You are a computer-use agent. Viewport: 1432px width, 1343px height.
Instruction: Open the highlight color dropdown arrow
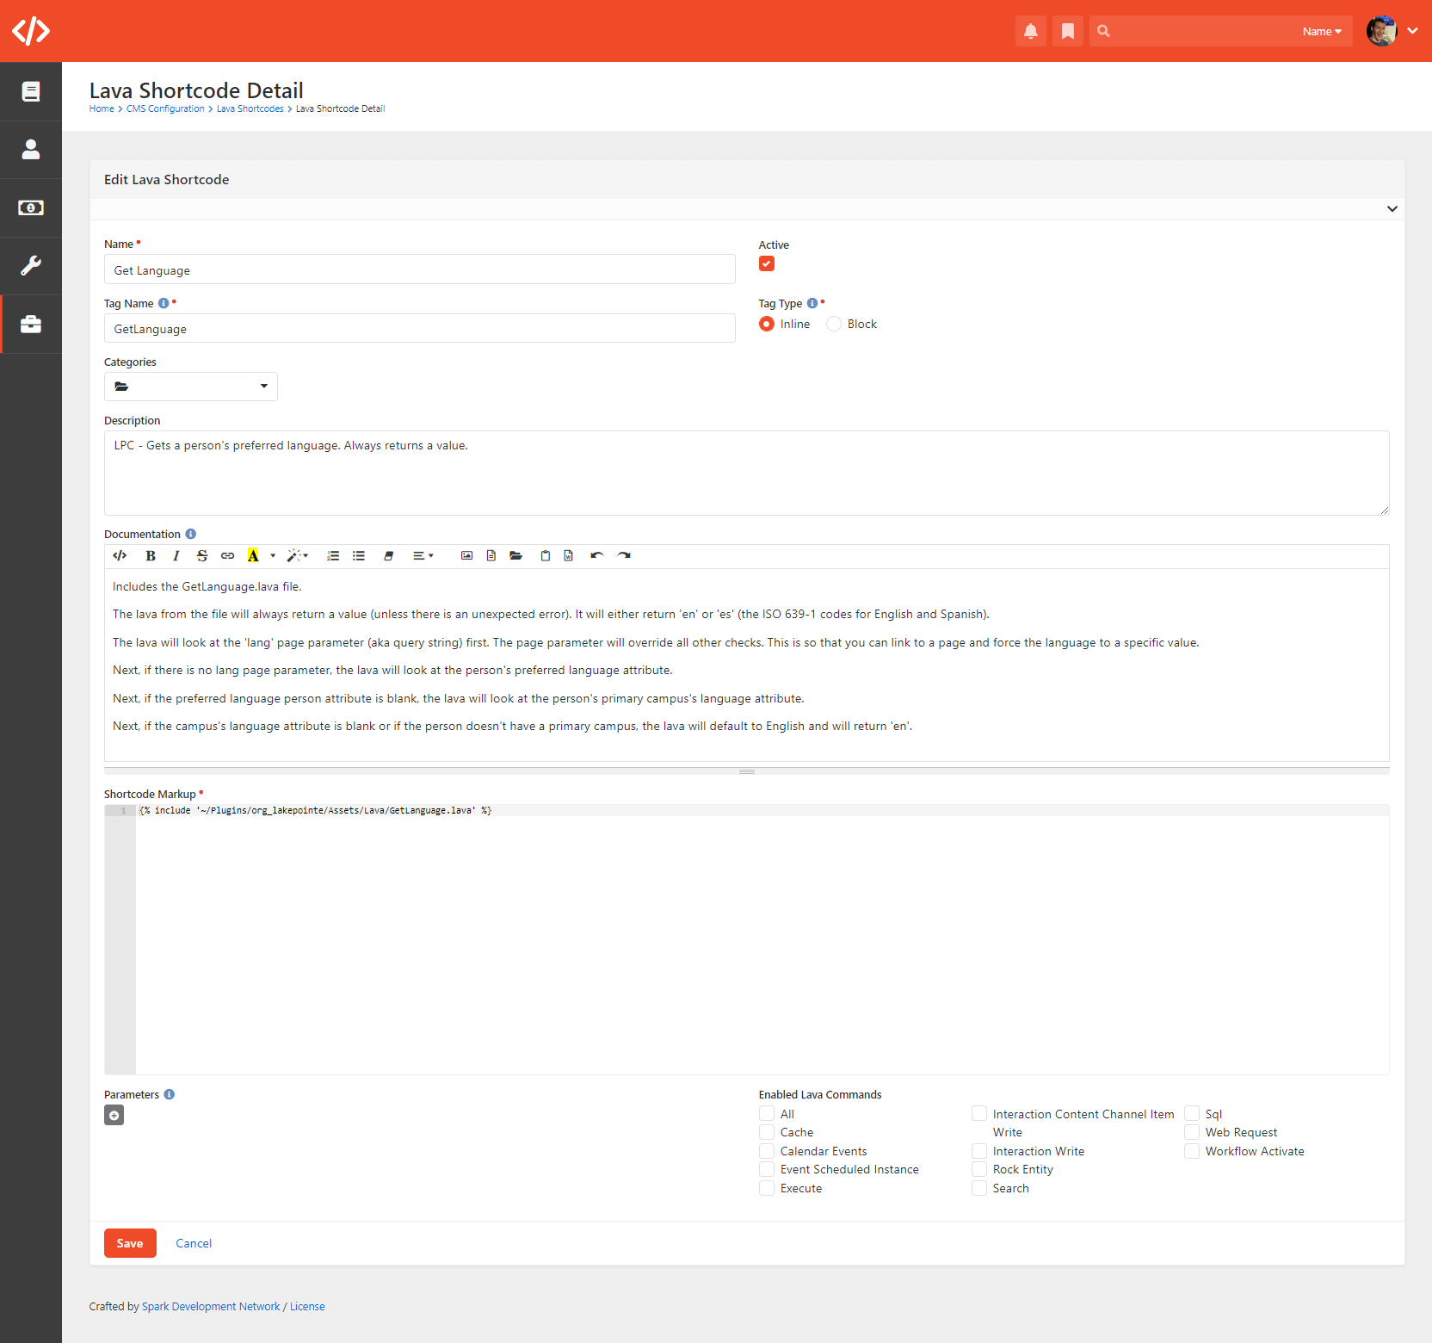tap(273, 556)
